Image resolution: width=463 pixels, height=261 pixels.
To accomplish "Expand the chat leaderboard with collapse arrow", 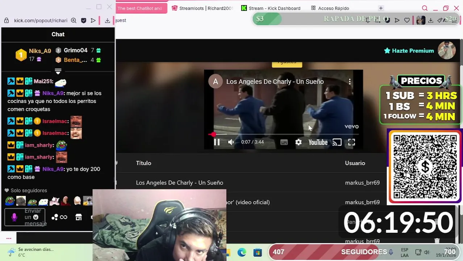I will [x=58, y=71].
